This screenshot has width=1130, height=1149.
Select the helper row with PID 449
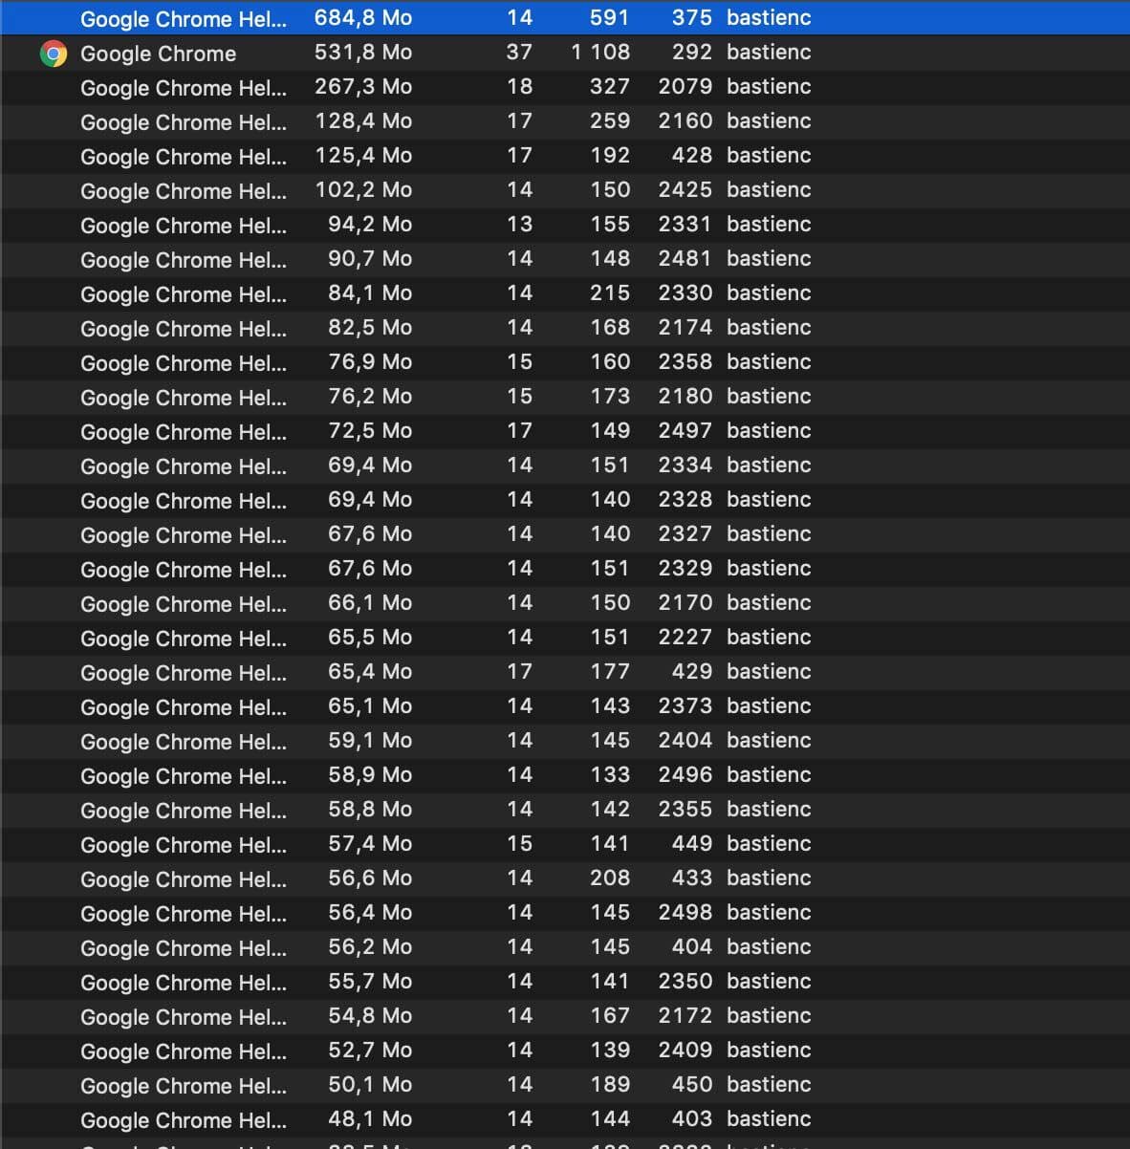click(x=183, y=845)
